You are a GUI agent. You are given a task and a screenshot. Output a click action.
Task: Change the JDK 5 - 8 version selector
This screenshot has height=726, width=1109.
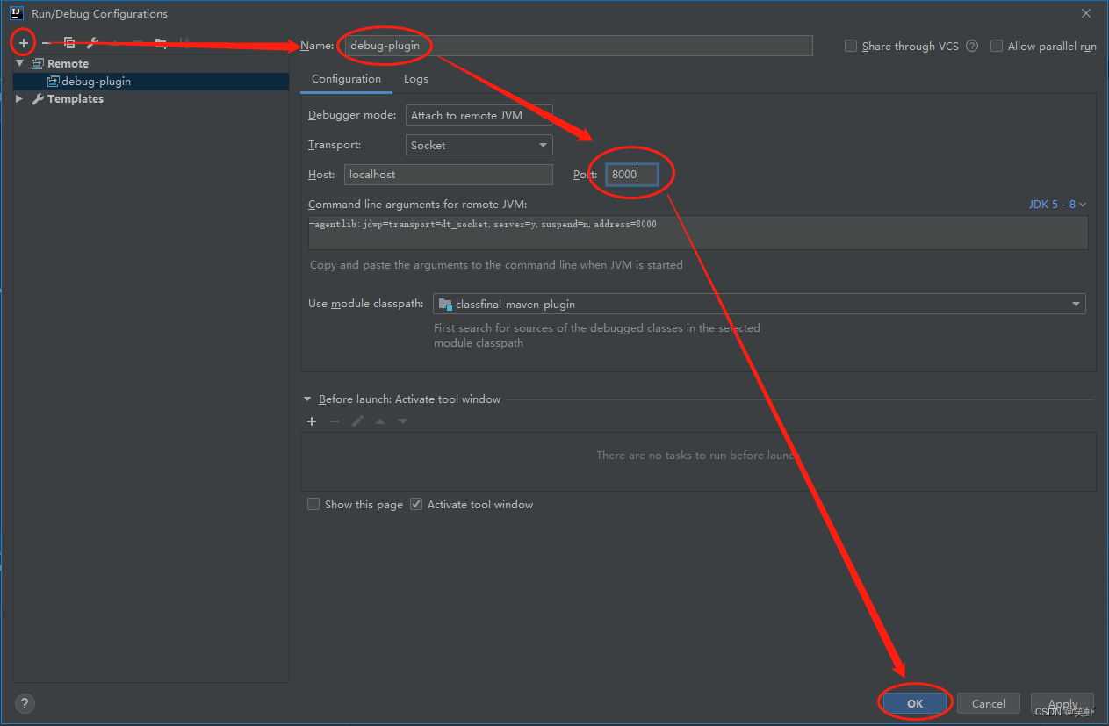[x=1057, y=204]
